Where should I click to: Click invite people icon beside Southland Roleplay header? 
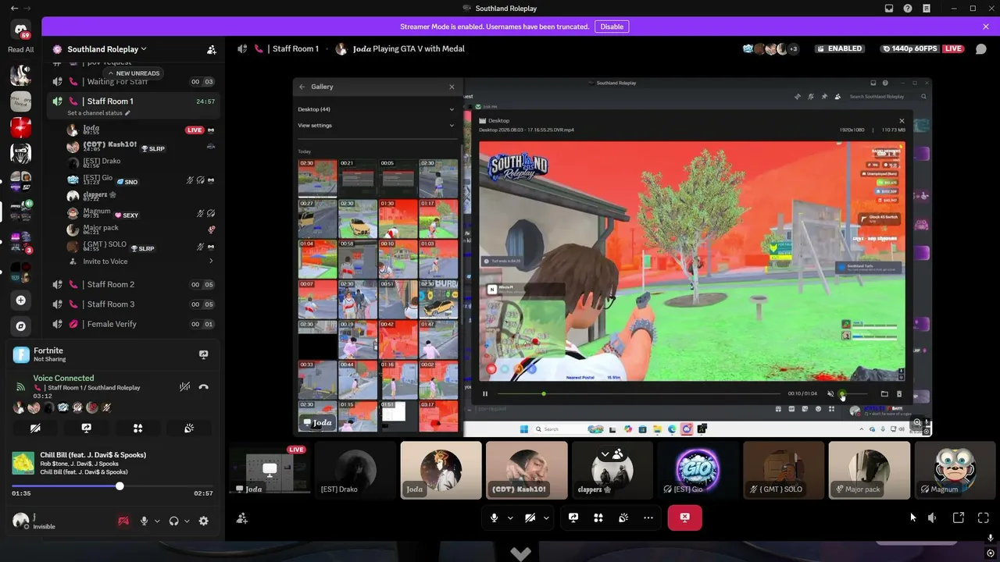coord(212,49)
